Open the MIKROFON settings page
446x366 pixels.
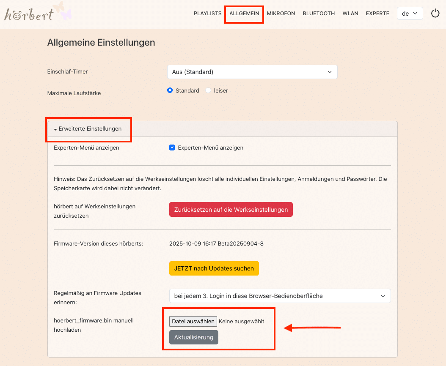(281, 13)
